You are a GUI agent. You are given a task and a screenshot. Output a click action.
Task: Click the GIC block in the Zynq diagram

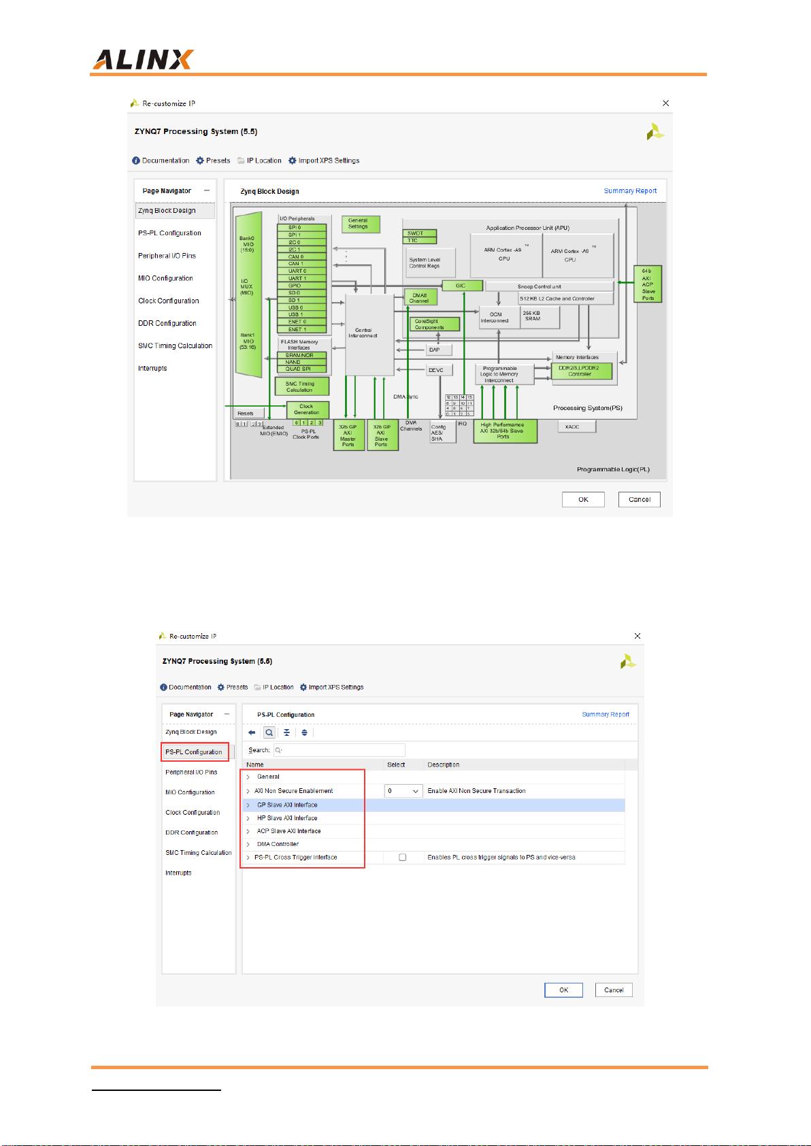click(462, 286)
